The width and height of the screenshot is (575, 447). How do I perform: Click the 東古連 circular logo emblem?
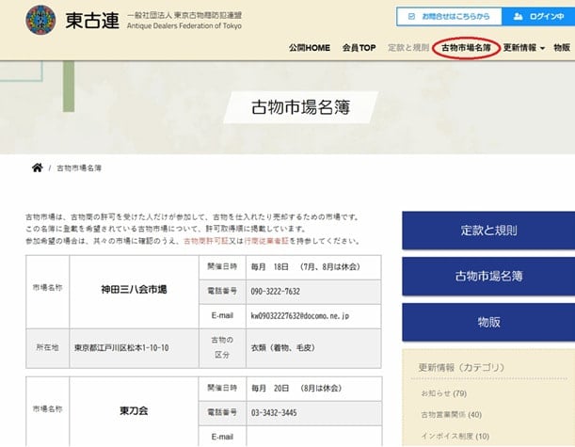[40, 18]
